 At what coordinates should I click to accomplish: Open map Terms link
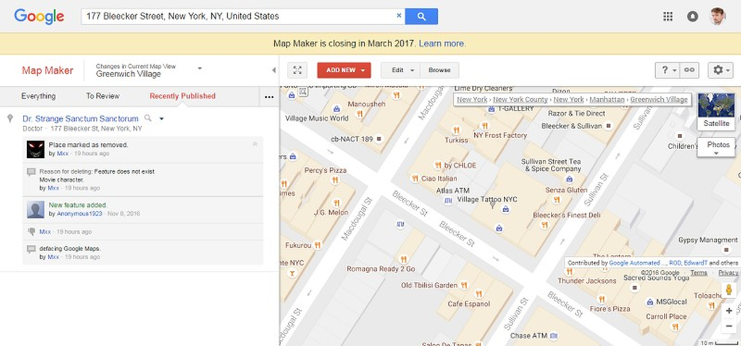[699, 273]
